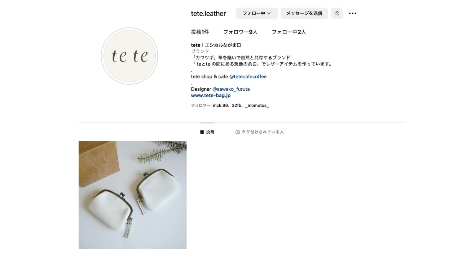Show the フォロワー9人 followers list
This screenshot has width=458, height=263.
(x=241, y=32)
